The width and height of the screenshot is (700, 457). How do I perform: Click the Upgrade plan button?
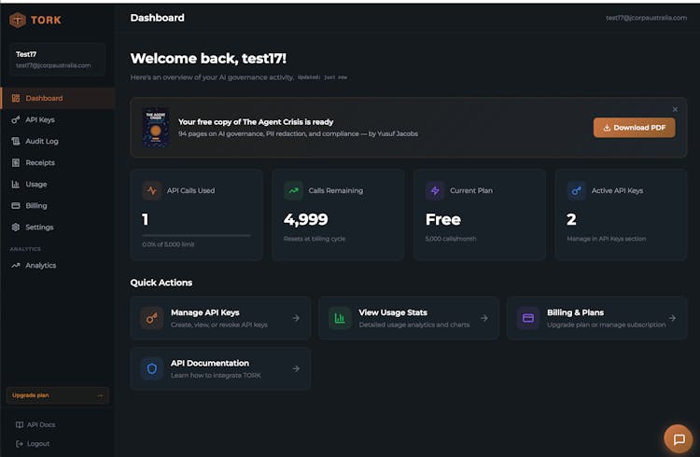coord(57,395)
